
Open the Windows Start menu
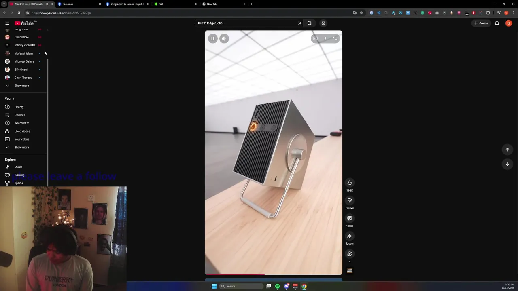[x=214, y=286]
